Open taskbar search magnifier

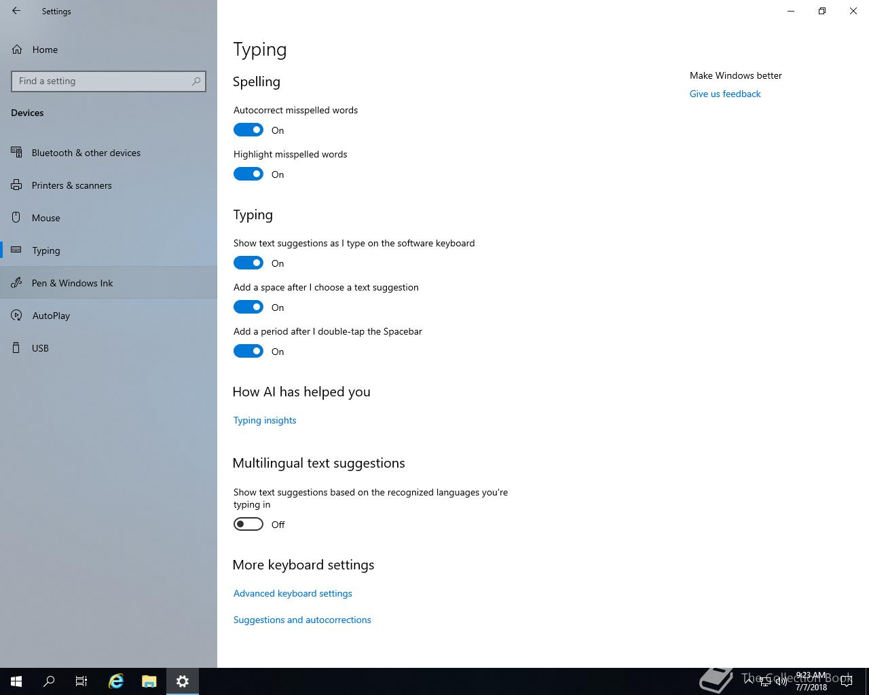click(x=49, y=681)
